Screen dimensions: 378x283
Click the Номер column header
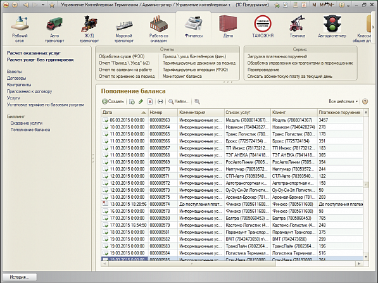[x=163, y=112]
